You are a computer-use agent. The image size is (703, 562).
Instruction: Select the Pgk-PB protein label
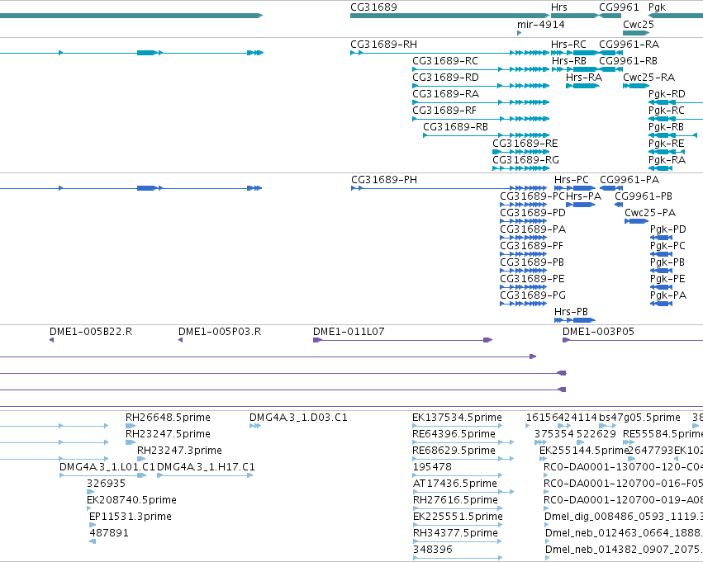(x=667, y=263)
